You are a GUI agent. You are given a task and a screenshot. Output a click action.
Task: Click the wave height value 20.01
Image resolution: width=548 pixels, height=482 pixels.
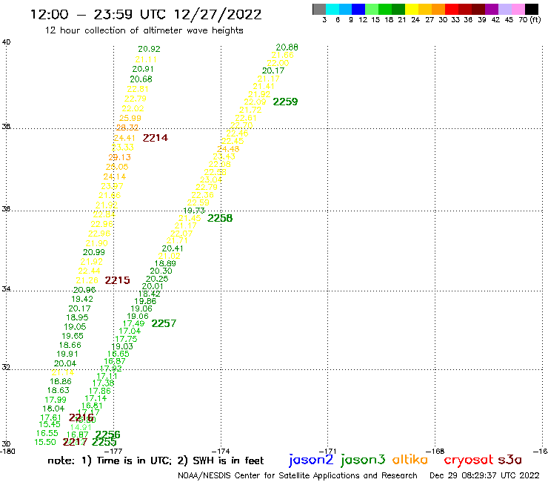(x=153, y=286)
